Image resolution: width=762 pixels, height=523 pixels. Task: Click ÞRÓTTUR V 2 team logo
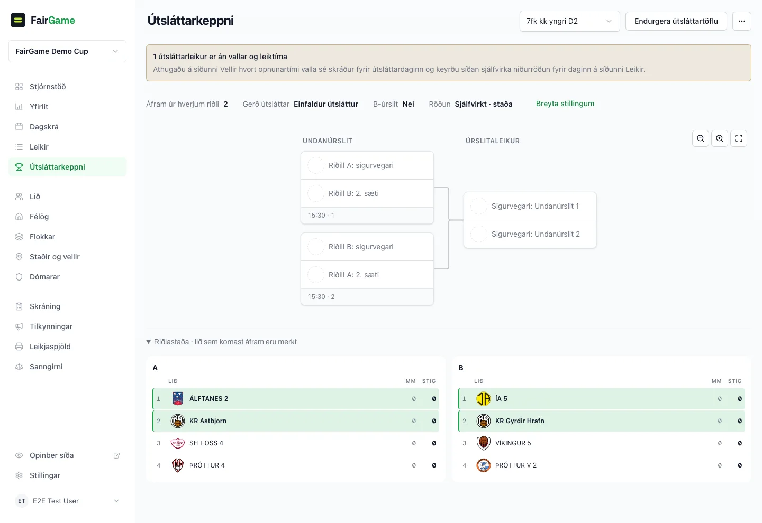[484, 465]
